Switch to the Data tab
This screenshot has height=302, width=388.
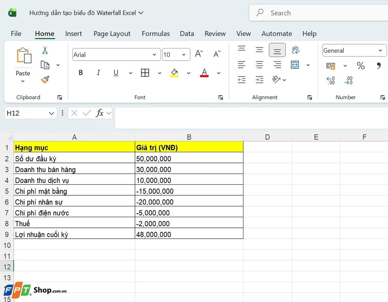187,33
